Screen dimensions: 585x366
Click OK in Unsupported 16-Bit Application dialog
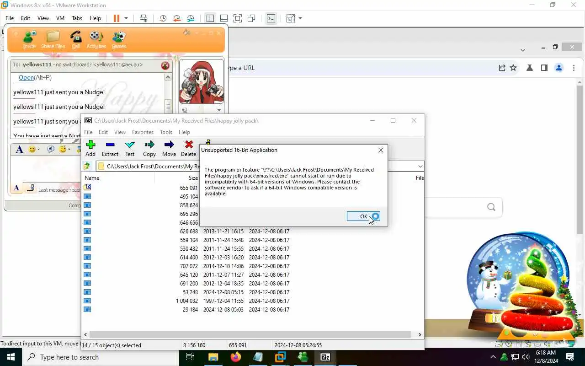pos(363,216)
